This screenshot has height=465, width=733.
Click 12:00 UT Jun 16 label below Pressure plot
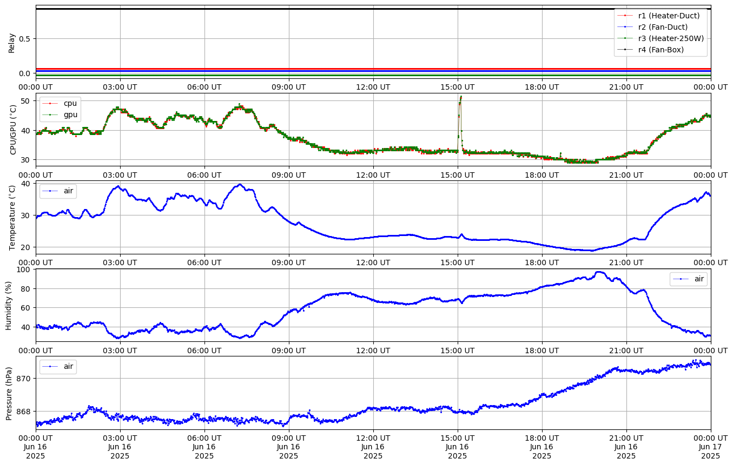373,447
